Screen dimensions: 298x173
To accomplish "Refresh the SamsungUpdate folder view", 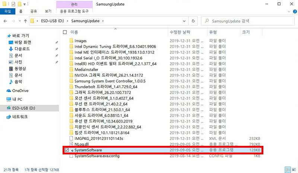I will tap(193, 21).
